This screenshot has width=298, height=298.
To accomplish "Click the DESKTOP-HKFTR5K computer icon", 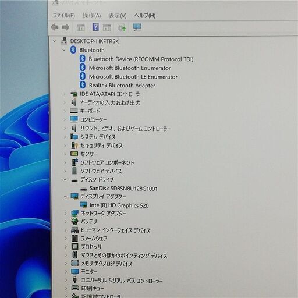I will pos(64,41).
